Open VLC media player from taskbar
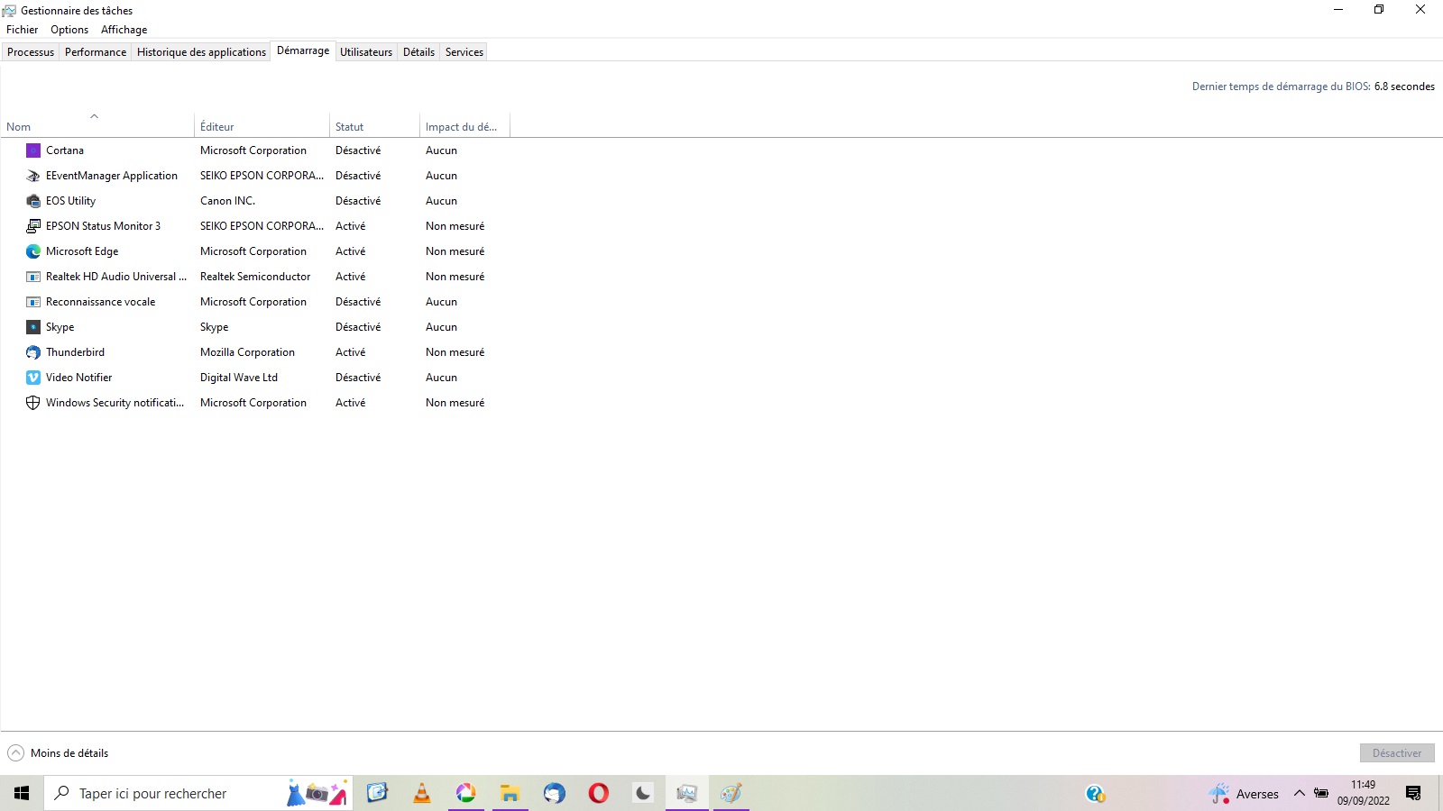The image size is (1443, 811). (x=421, y=793)
